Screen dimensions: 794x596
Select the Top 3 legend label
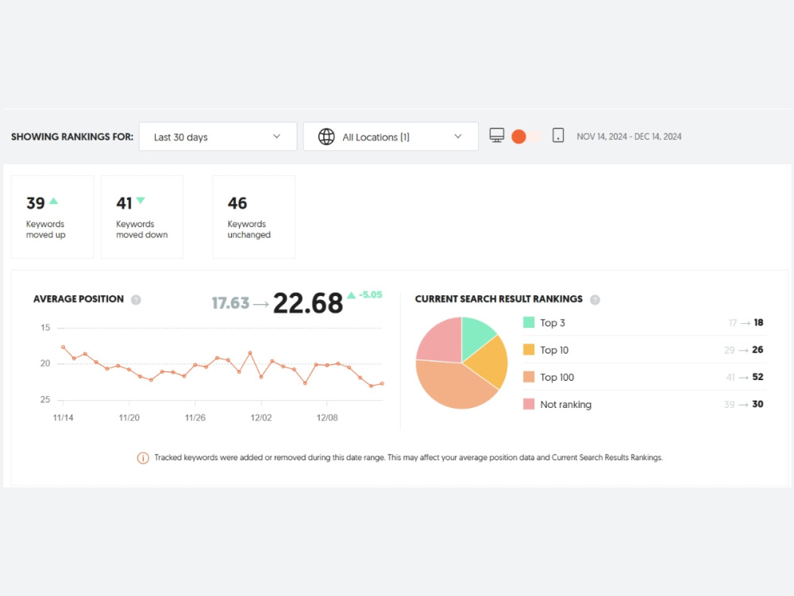click(x=553, y=323)
